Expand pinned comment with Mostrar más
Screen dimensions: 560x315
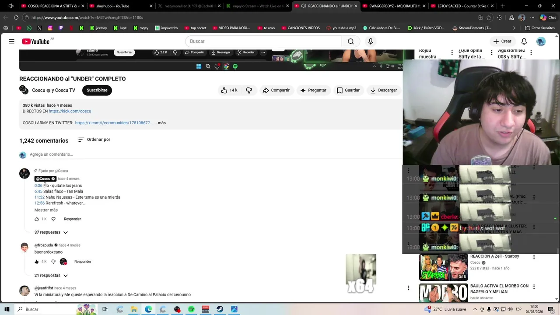pos(46,210)
